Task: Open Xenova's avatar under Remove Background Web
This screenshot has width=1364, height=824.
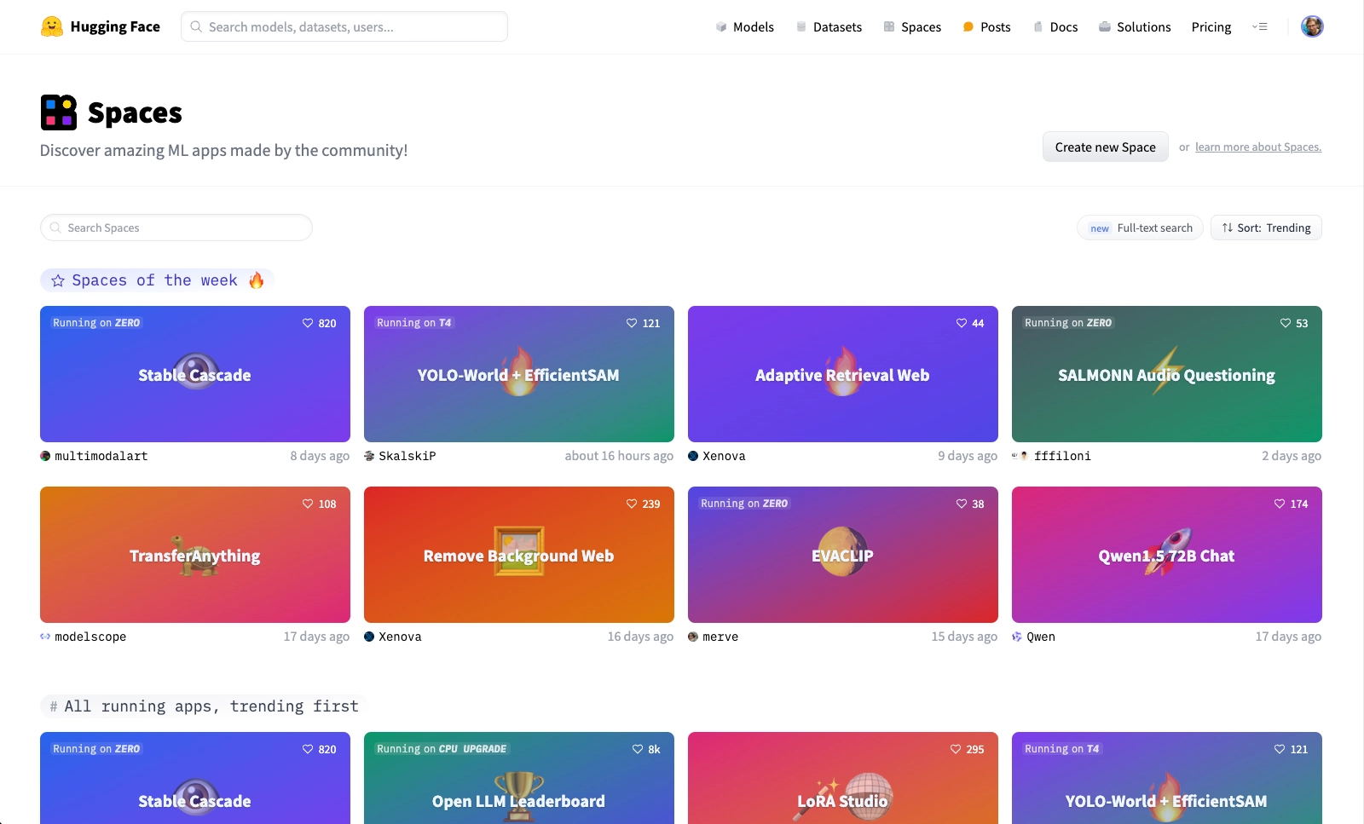Action: tap(369, 636)
